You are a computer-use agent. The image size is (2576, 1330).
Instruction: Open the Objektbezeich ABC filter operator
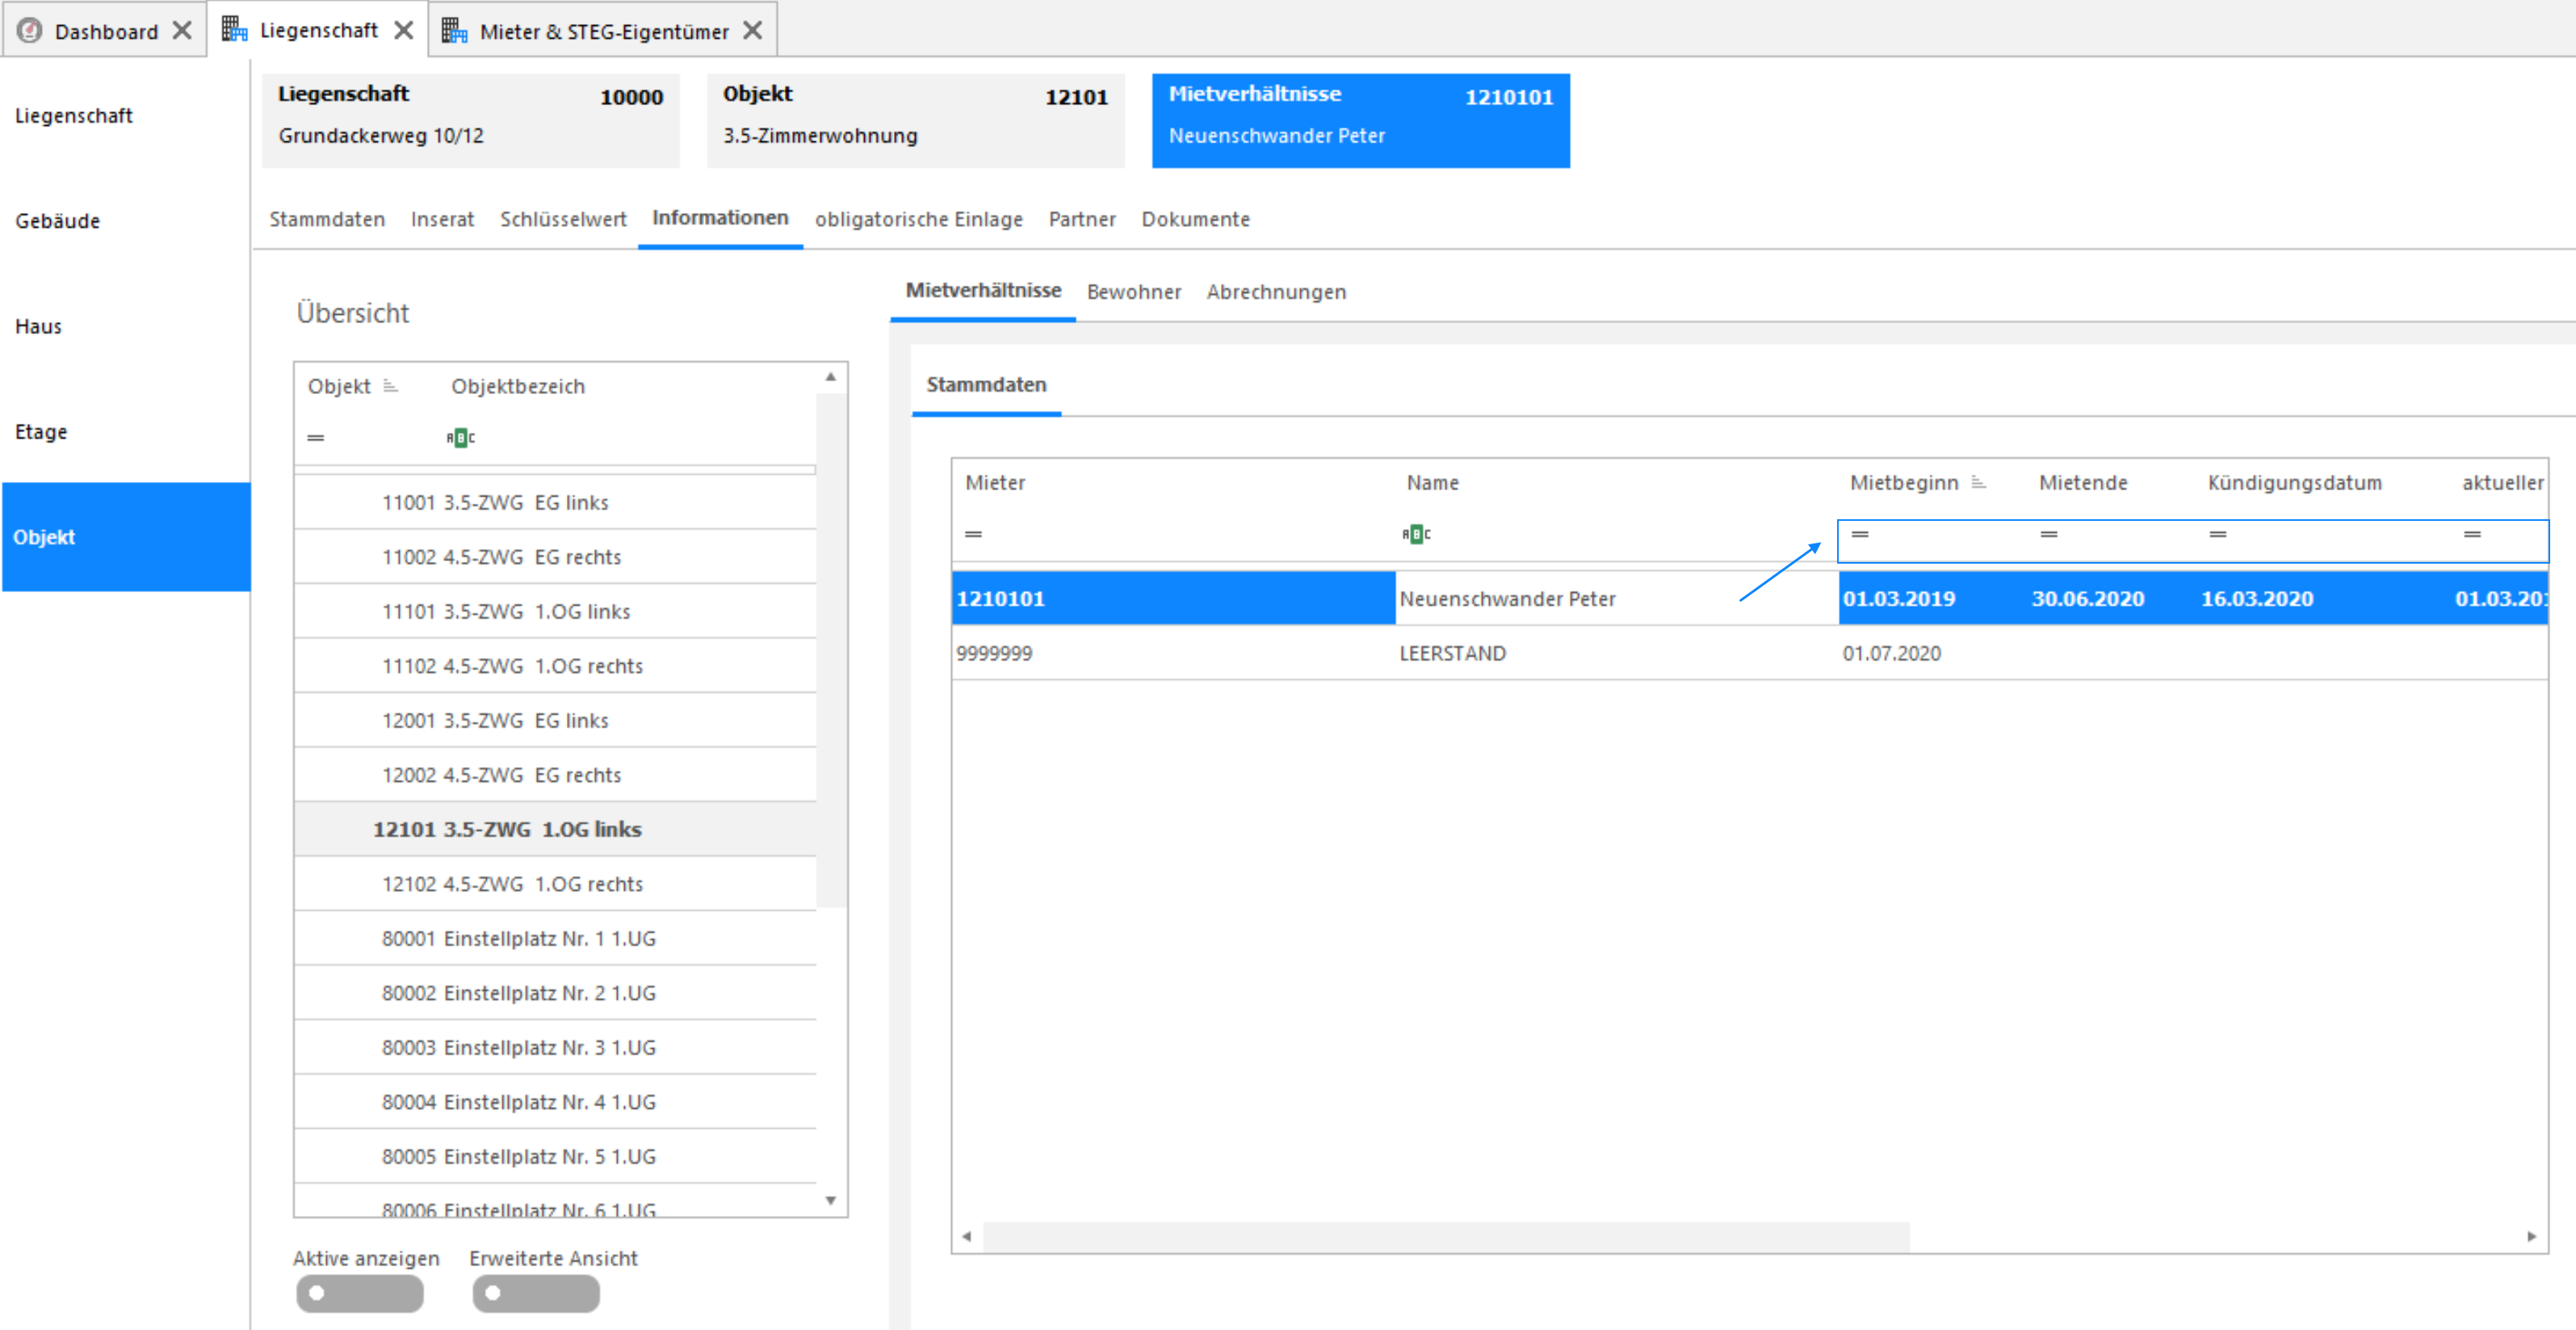(x=460, y=438)
